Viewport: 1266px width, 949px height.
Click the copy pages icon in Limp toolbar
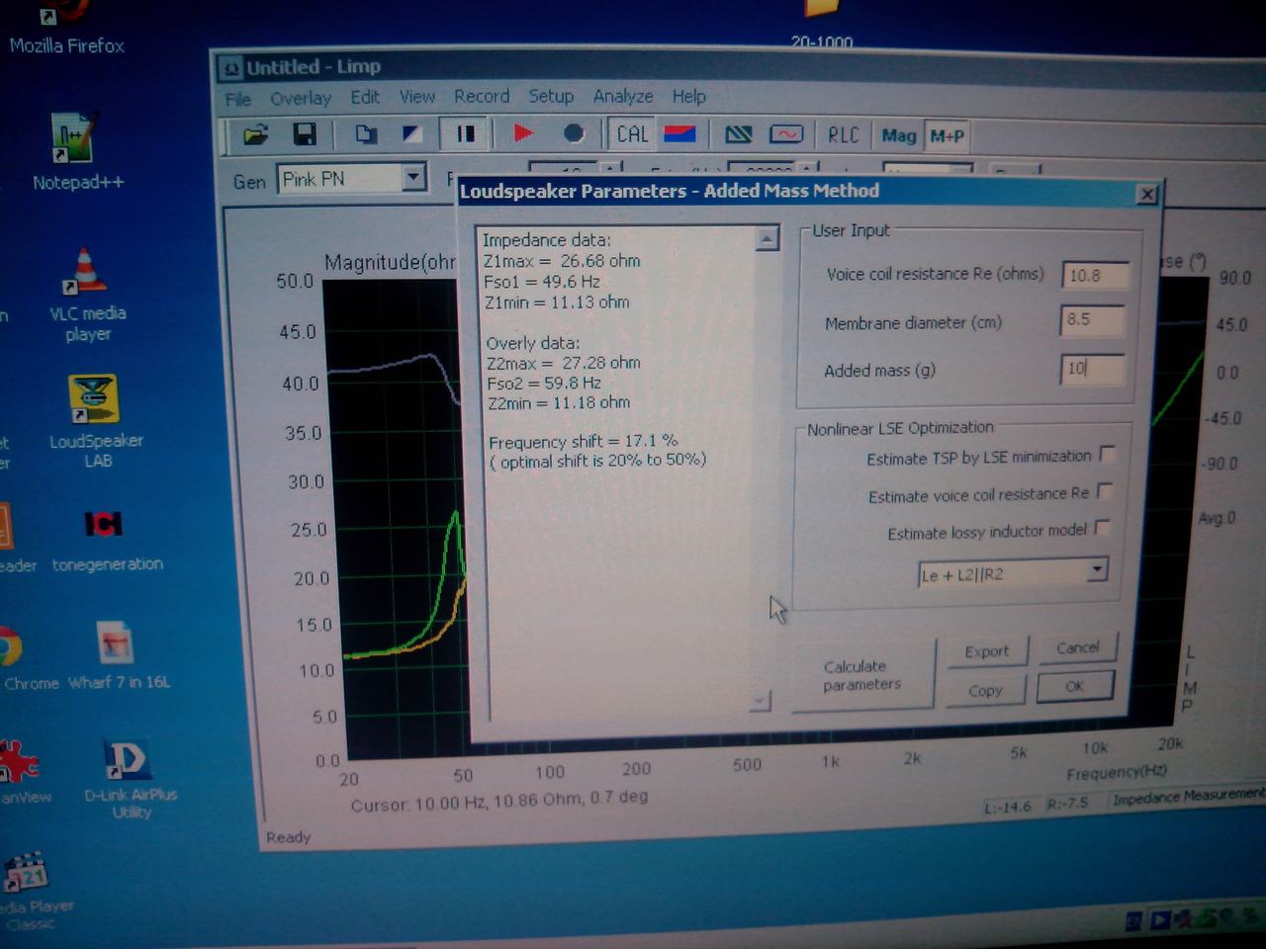tap(366, 134)
